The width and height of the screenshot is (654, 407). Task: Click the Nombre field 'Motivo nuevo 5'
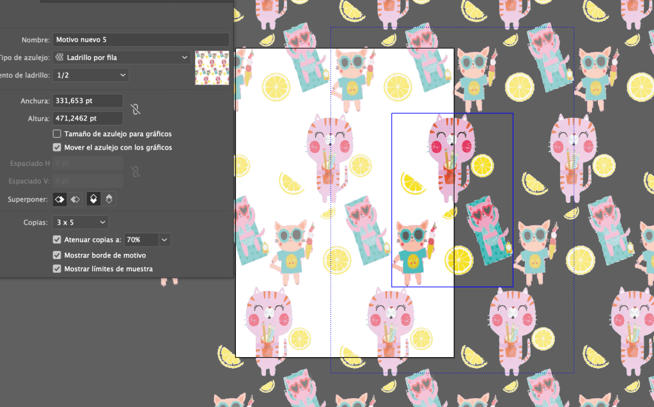tap(141, 40)
